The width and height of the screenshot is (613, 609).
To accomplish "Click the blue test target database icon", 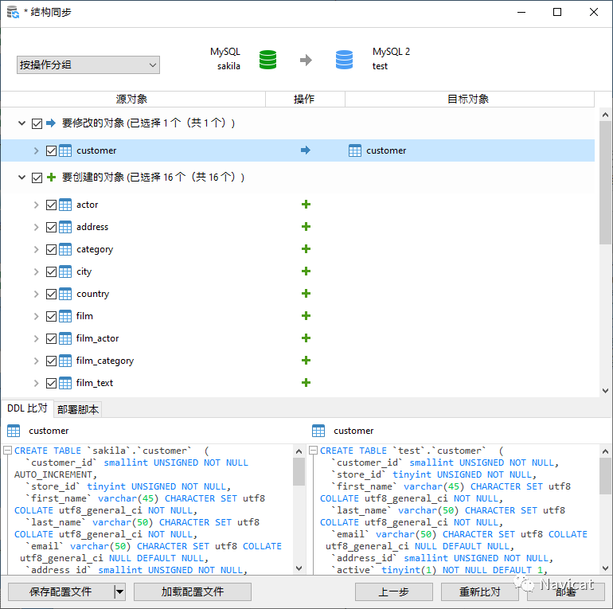I will pyautogui.click(x=344, y=60).
